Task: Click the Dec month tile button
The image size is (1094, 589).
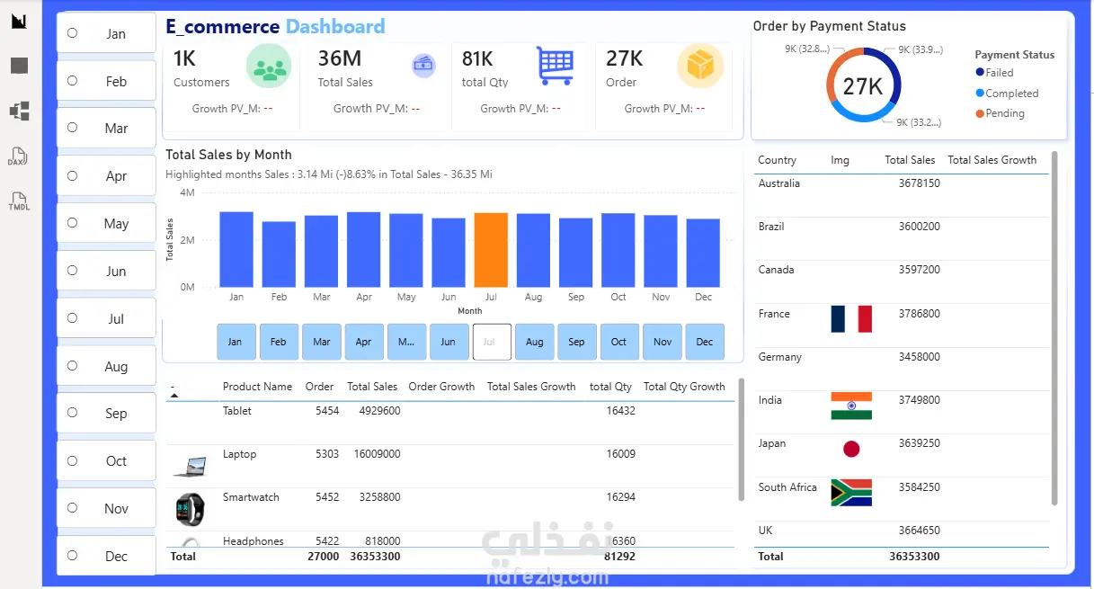Action: 705,342
